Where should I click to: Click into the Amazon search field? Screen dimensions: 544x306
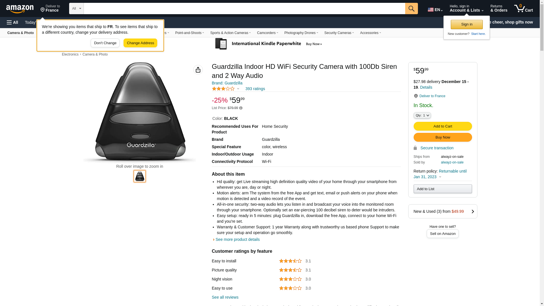244,8
